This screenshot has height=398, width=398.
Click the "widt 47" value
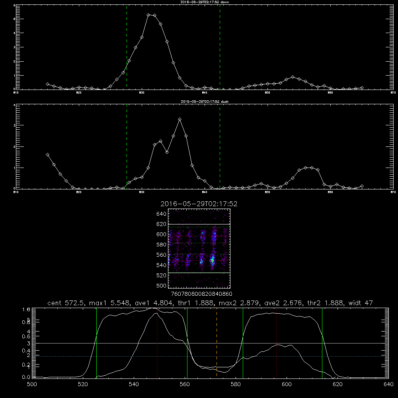click(x=361, y=303)
